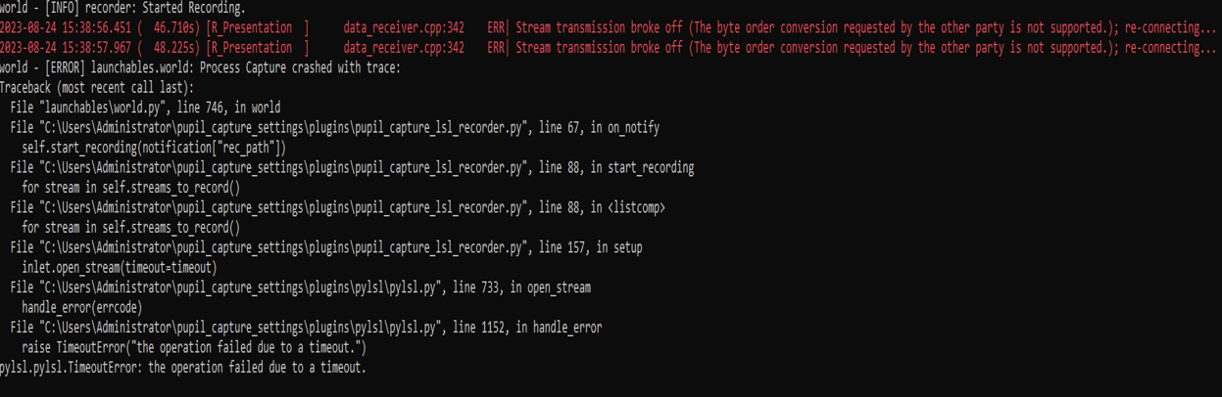The image size is (1222, 397).
Task: Click the recorder path with line 67 on_notify
Action: 313,127
